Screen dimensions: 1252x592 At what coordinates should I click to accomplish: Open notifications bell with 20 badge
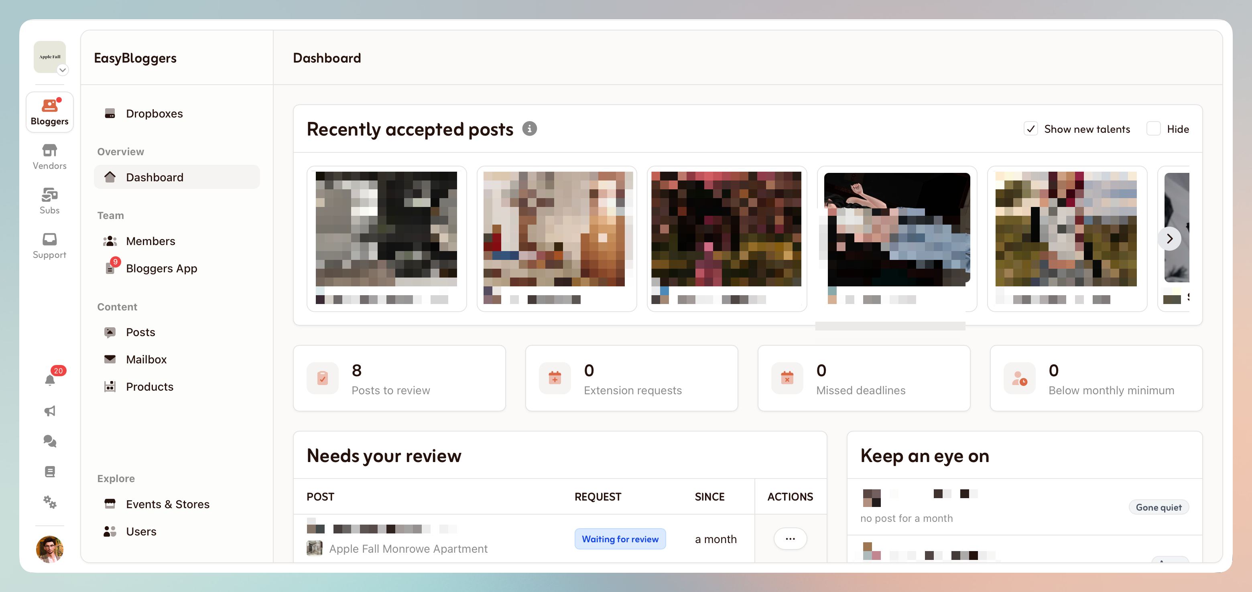point(50,380)
